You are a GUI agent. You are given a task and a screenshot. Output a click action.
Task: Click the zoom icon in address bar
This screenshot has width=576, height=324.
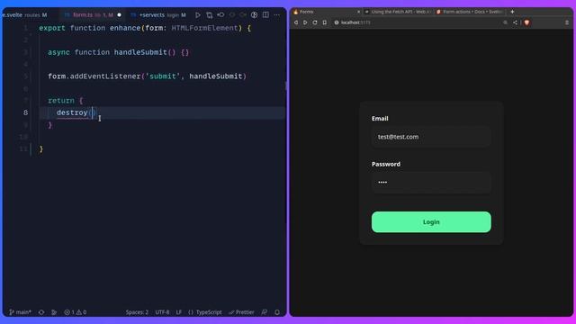tap(506, 22)
